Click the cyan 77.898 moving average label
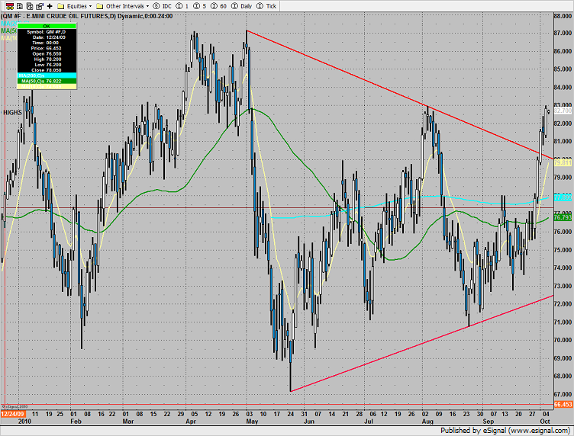This screenshot has width=574, height=436. tap(563, 197)
